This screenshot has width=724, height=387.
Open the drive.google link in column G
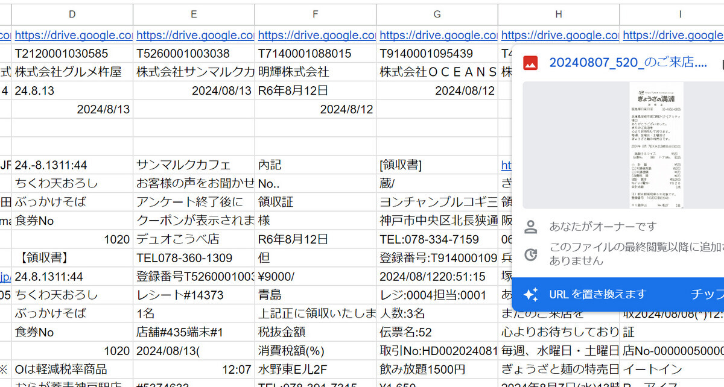439,35
